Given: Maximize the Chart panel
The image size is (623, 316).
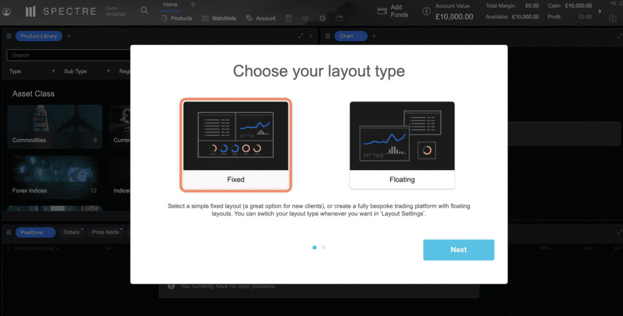Looking at the screenshot, I should pos(619,36).
